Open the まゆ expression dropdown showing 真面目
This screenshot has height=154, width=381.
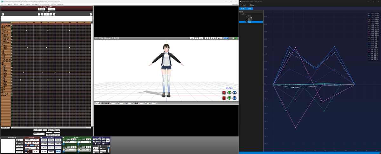tap(70, 150)
